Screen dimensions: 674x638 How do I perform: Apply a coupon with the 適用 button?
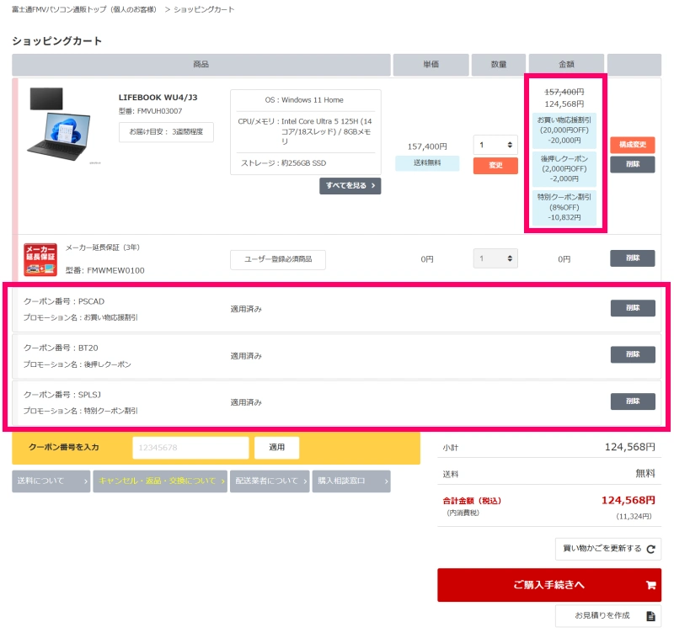[275, 448]
